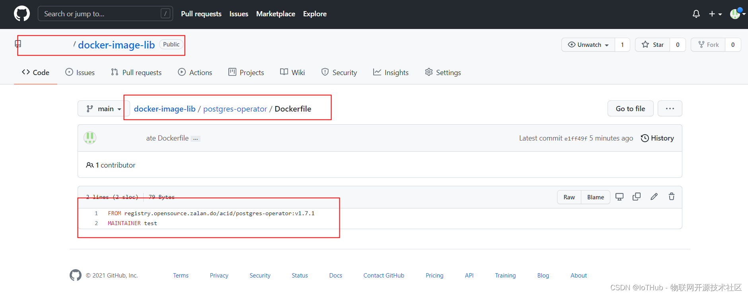Open the Raw file view
The image size is (748, 295).
(569, 197)
